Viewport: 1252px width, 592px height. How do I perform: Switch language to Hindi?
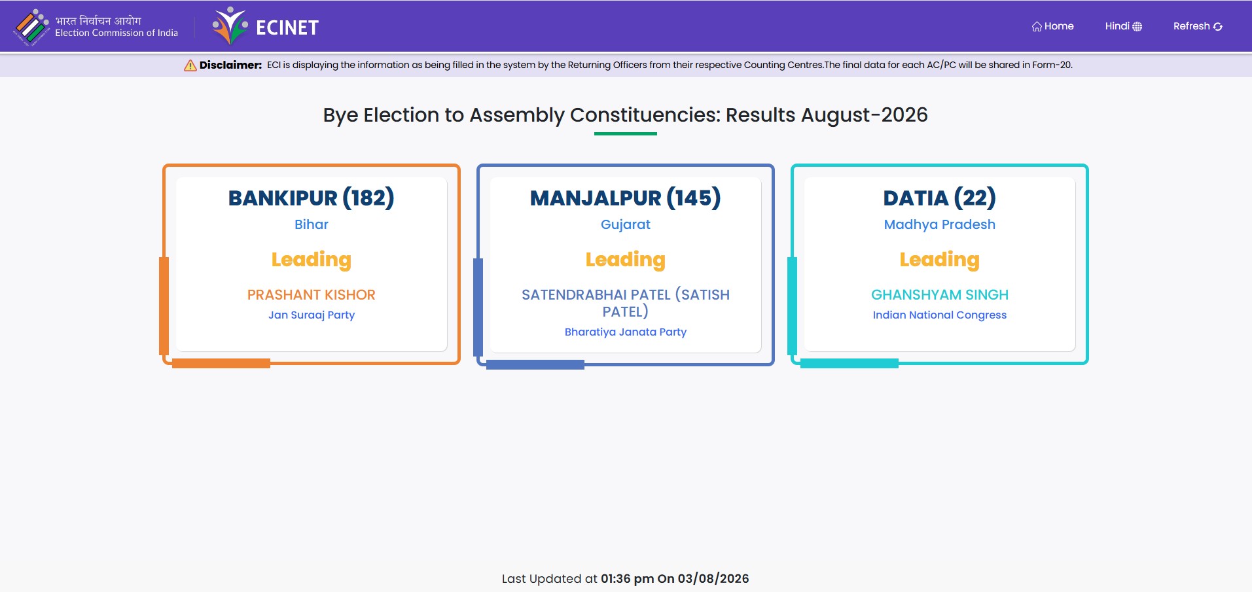(1124, 26)
